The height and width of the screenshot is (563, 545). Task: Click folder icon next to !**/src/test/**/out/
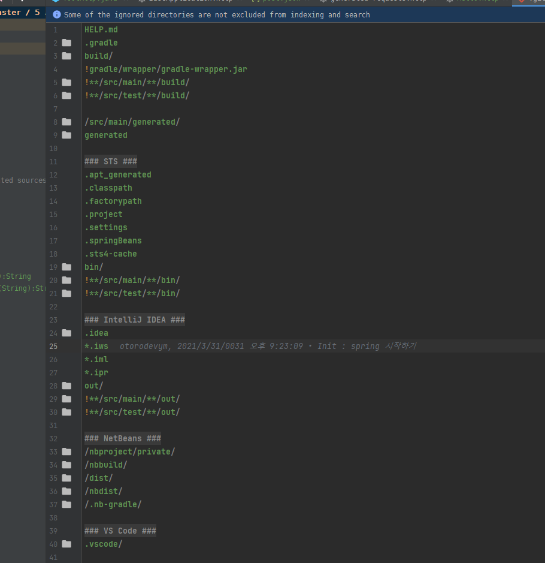tap(66, 412)
